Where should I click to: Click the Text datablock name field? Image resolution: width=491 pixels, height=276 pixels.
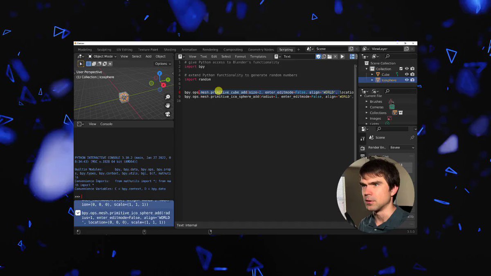coord(298,56)
